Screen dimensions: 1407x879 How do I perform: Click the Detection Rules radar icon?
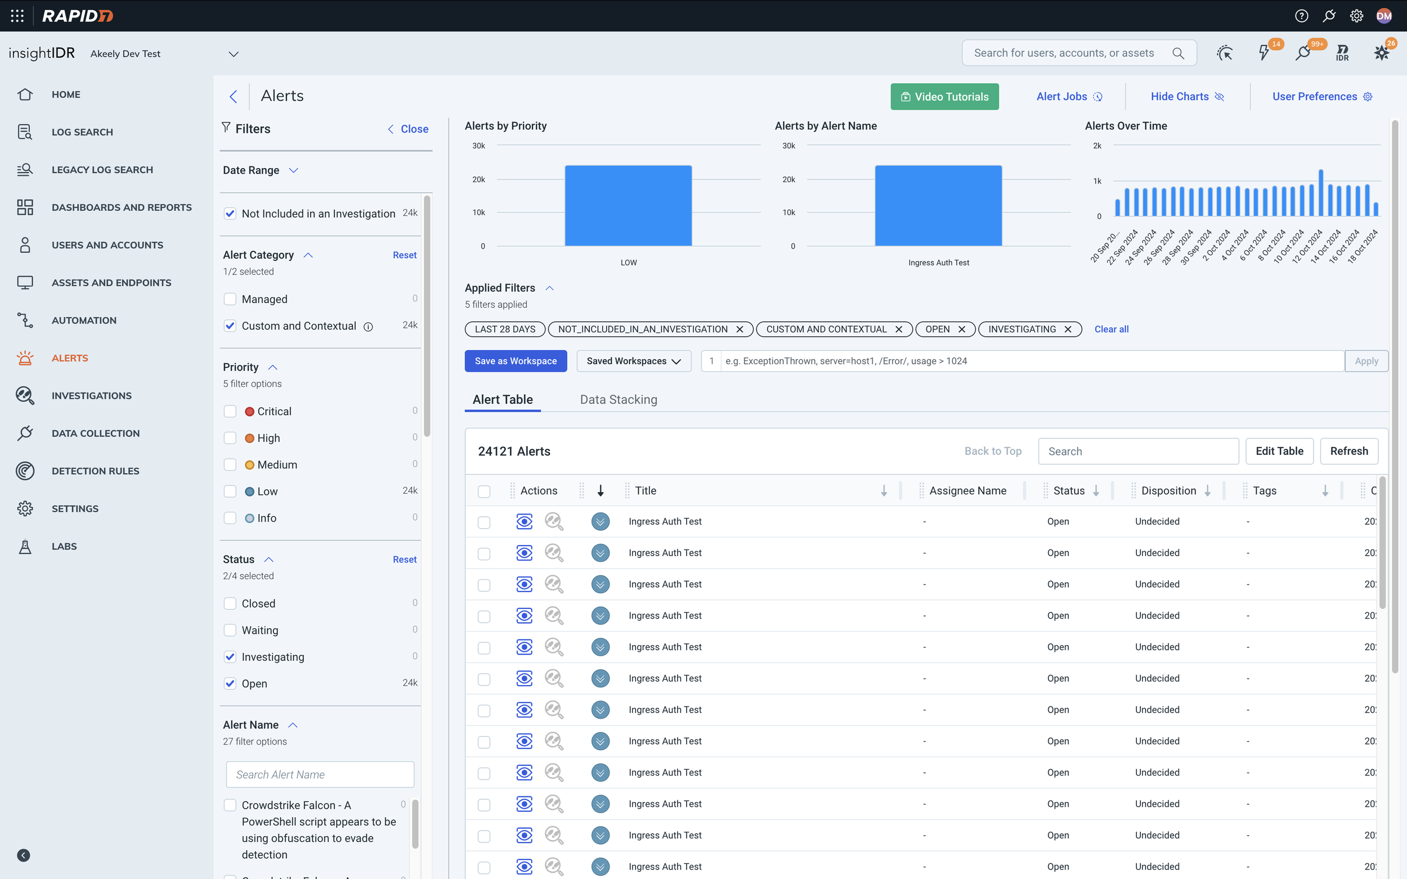[x=24, y=471]
